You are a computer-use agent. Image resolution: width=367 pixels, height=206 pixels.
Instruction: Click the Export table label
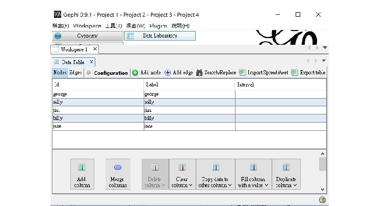[x=312, y=73]
